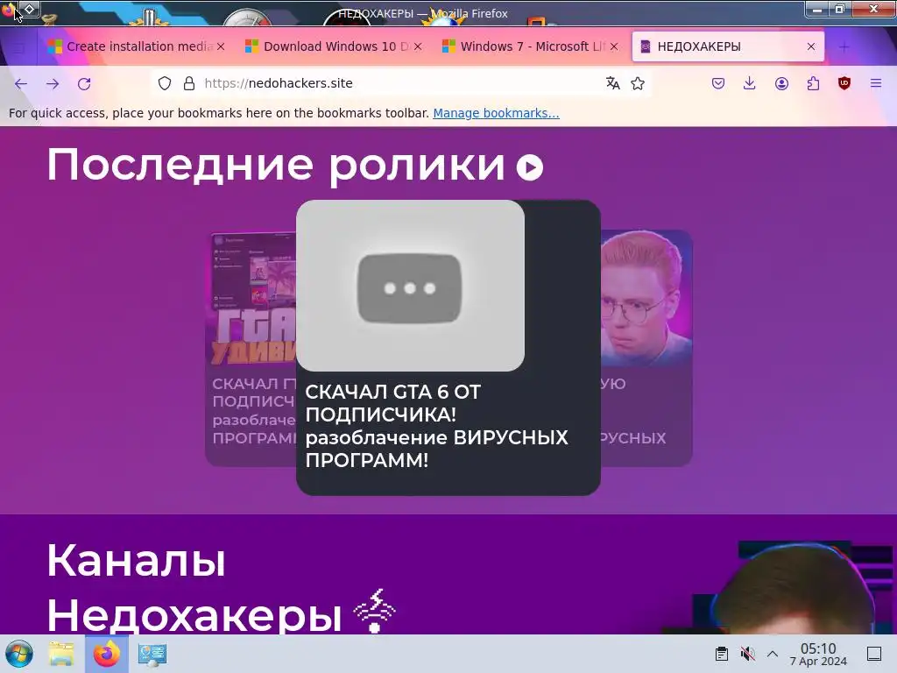Open the clipboard tray icon
The width and height of the screenshot is (897, 673).
722,654
